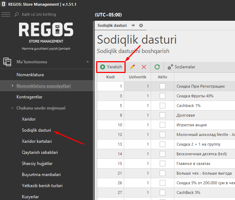Click the Kodi cell with value 21

pyautogui.click(x=111, y=173)
